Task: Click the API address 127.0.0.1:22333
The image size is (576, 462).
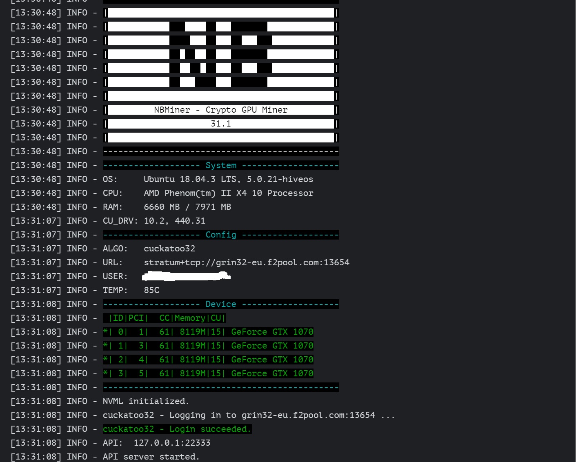Action: (172, 443)
